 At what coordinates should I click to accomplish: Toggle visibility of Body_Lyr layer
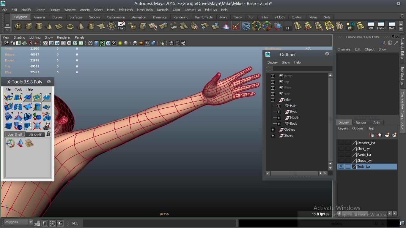click(x=341, y=167)
